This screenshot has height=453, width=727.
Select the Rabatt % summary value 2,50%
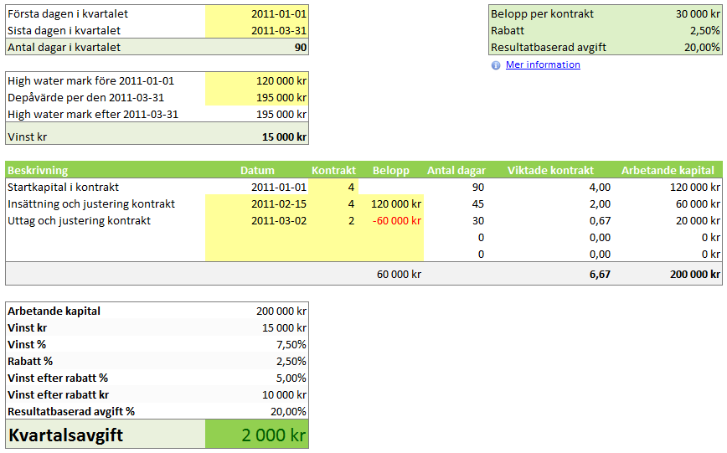click(291, 361)
